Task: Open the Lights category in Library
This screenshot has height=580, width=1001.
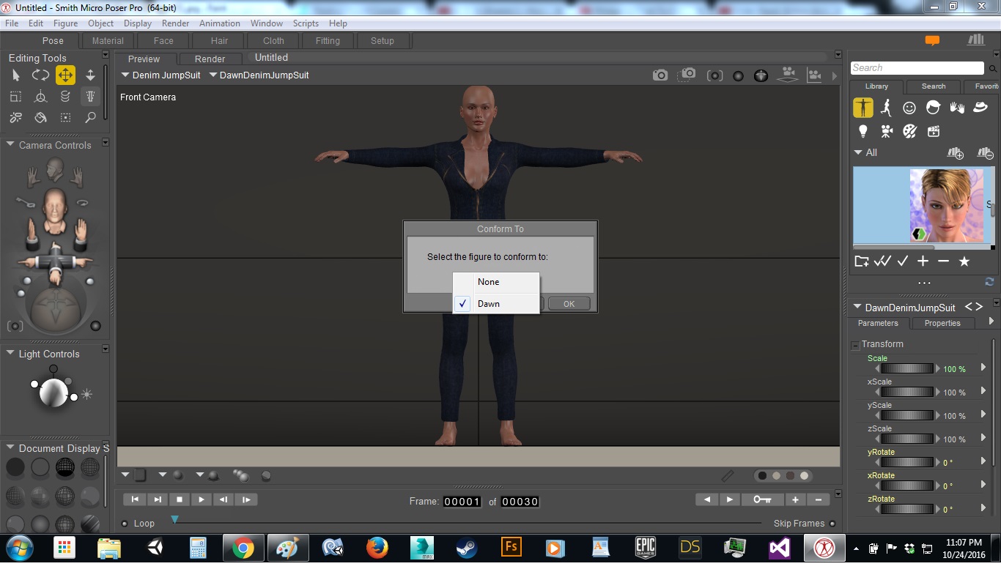Action: (x=863, y=131)
